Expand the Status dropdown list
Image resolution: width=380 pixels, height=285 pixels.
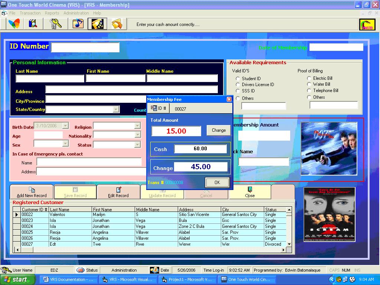click(137, 145)
